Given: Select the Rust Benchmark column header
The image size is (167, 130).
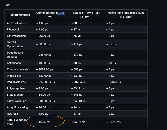Looking at the screenshot, I should 19,15.
